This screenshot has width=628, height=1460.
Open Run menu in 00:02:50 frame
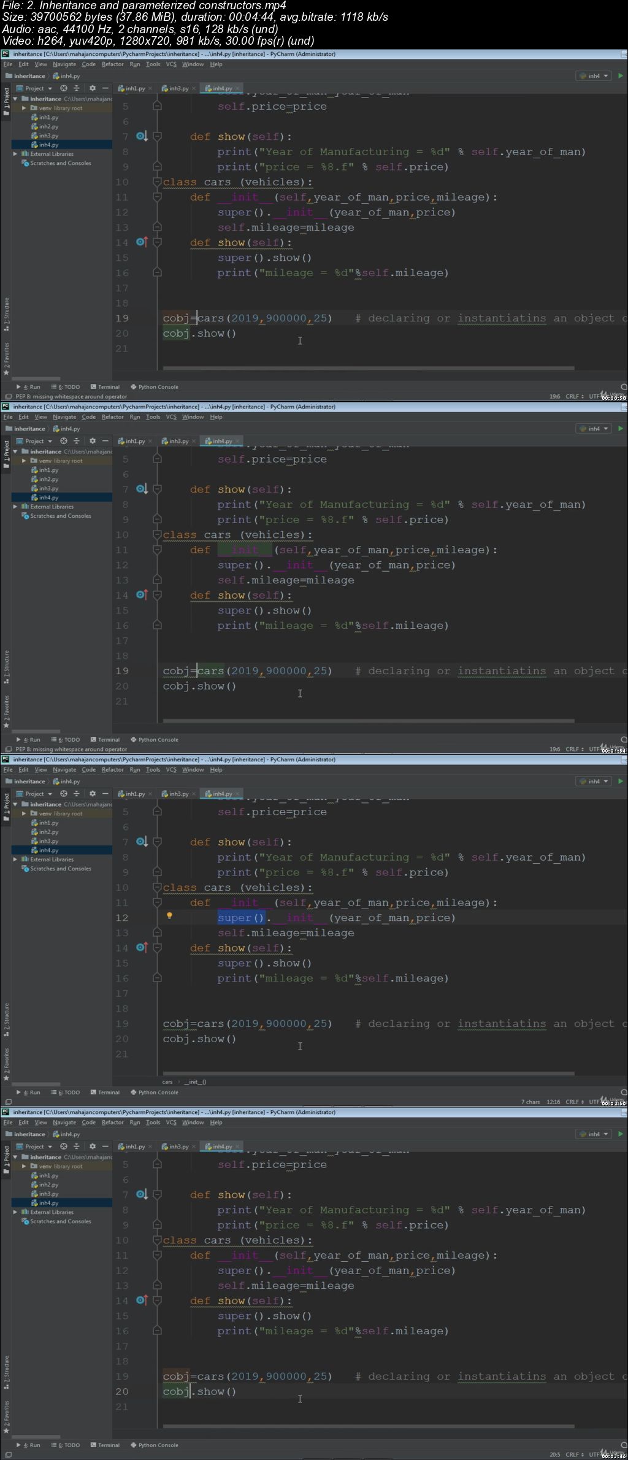point(135,770)
